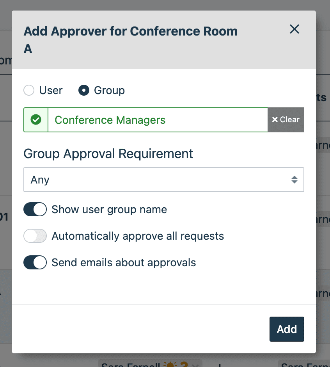
Task: Click the 'Send emails about approvals' label text
Action: tap(124, 263)
